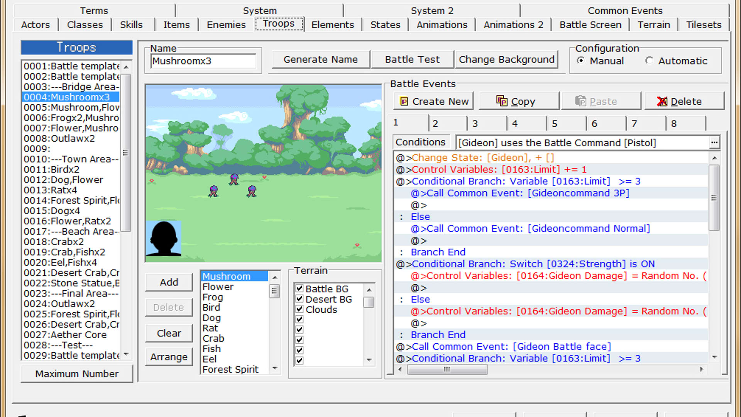Copy the current battle event page

click(x=519, y=101)
